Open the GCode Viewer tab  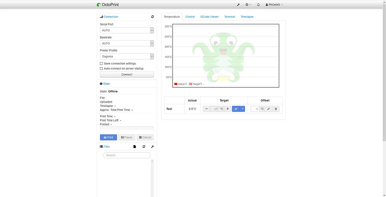pyautogui.click(x=210, y=17)
